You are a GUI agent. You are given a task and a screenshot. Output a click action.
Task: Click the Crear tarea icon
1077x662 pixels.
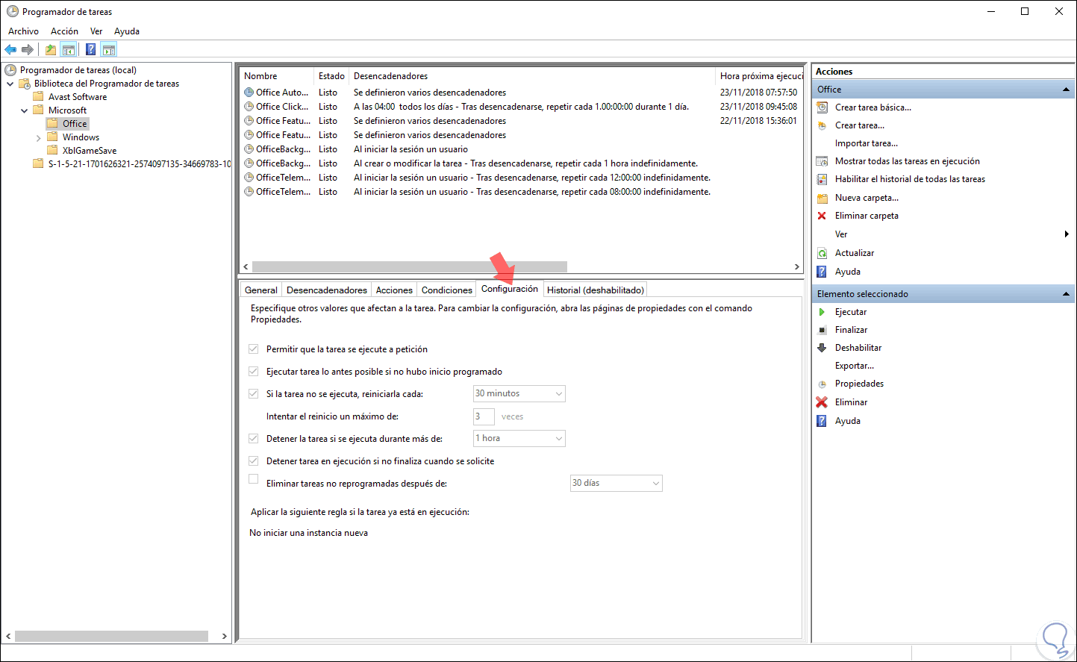822,125
